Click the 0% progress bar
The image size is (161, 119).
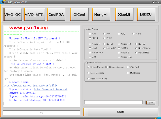coord(42,113)
